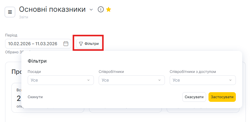Click the chevron arrow in Посади dropdown

[x=88, y=80]
